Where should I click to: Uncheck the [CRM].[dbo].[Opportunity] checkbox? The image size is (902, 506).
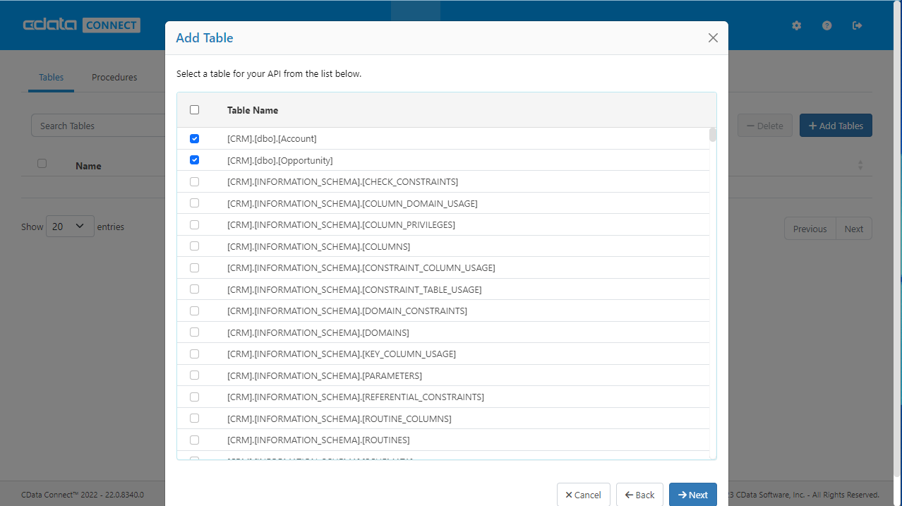(195, 160)
